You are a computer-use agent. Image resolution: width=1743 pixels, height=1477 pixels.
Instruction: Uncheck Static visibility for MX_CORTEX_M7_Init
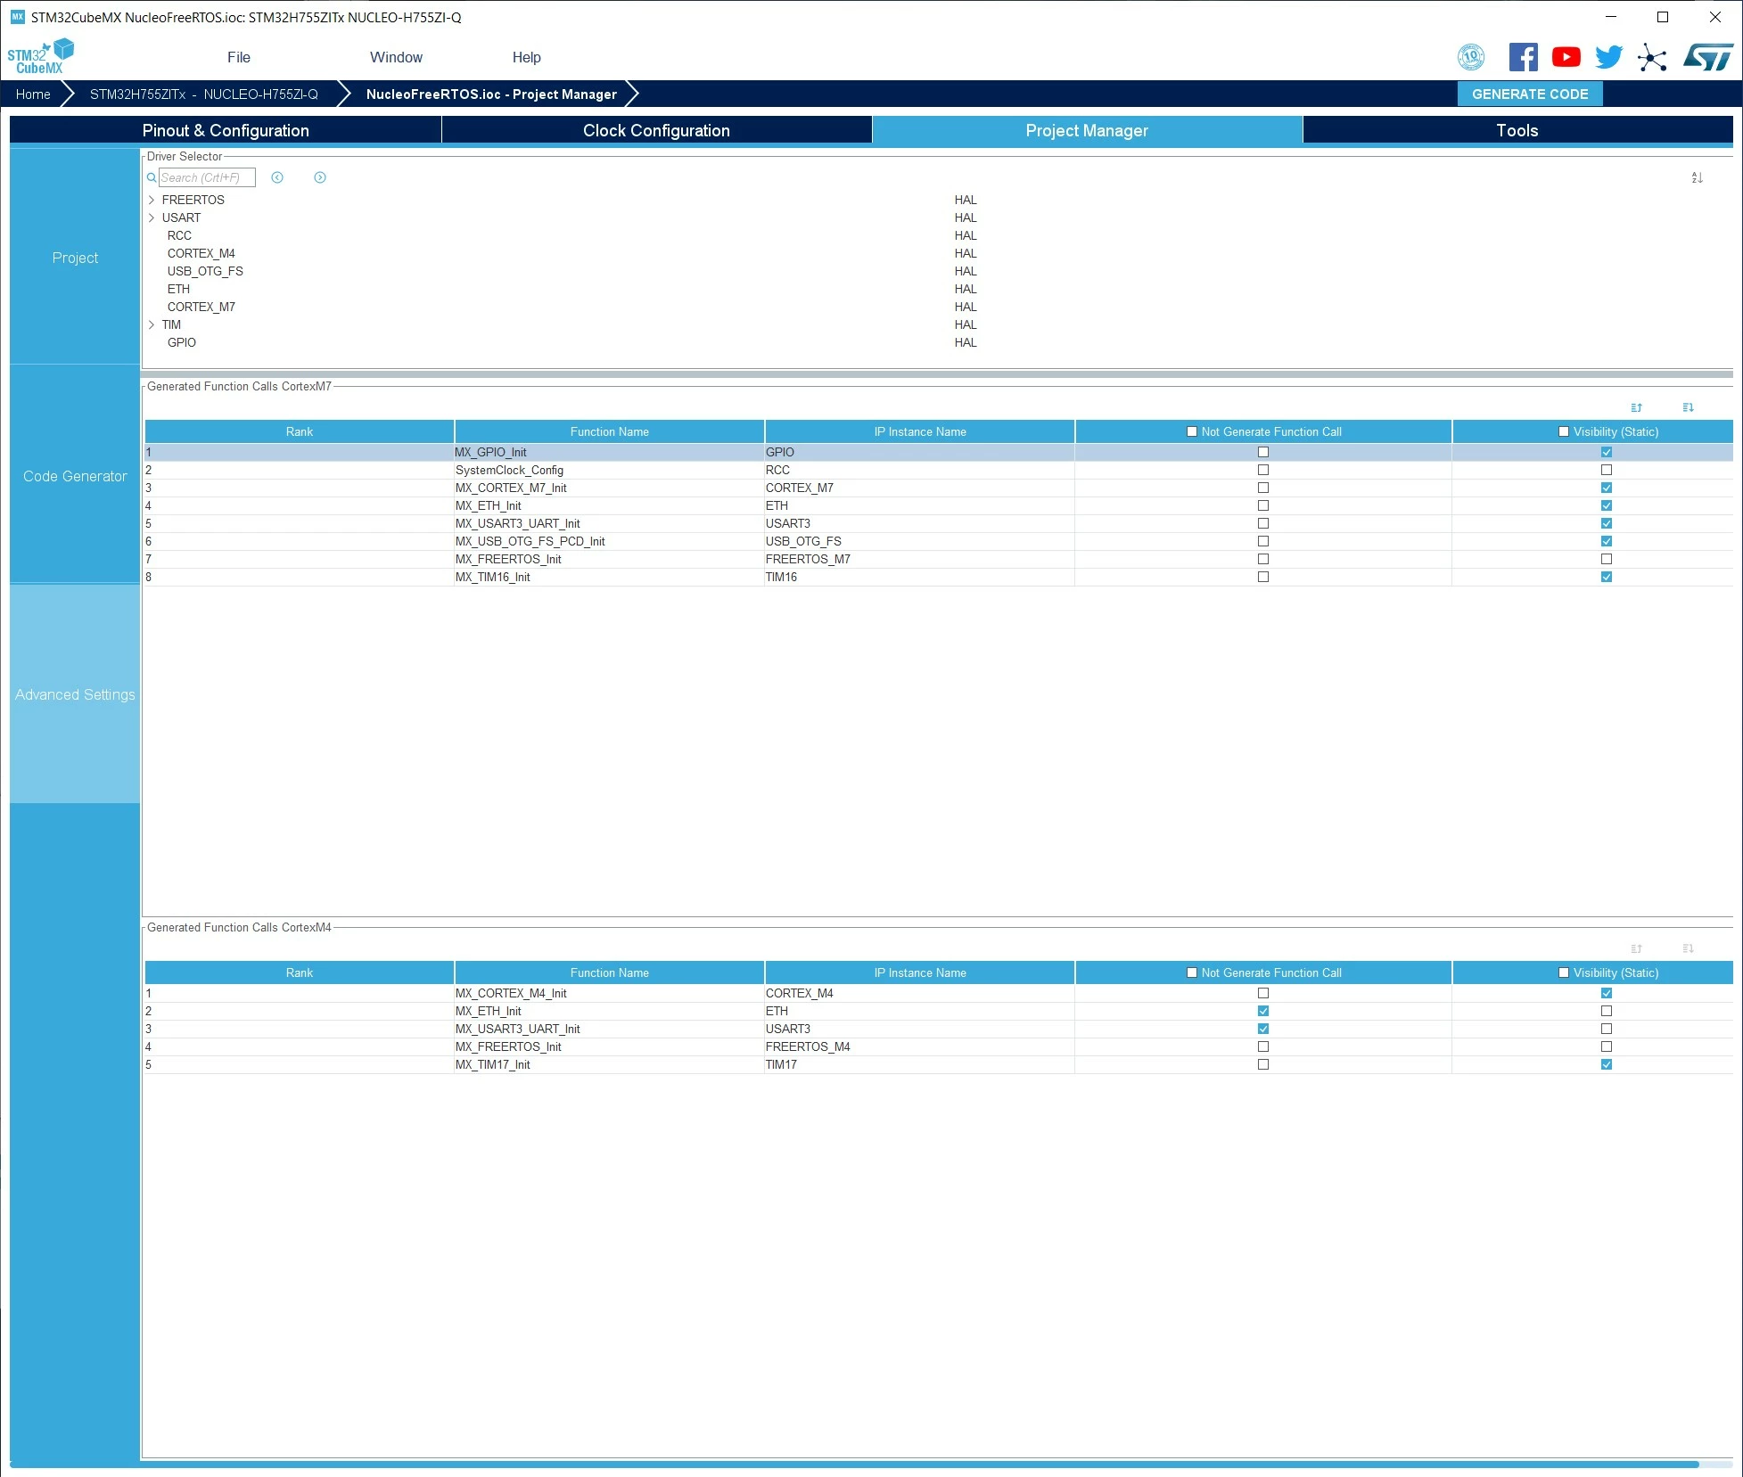(1607, 488)
